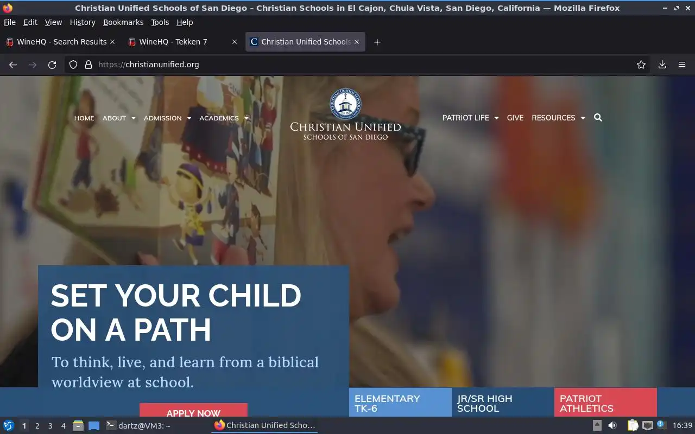Viewport: 695px width, 434px height.
Task: Open the clipboard manager tray icon
Action: (x=633, y=425)
